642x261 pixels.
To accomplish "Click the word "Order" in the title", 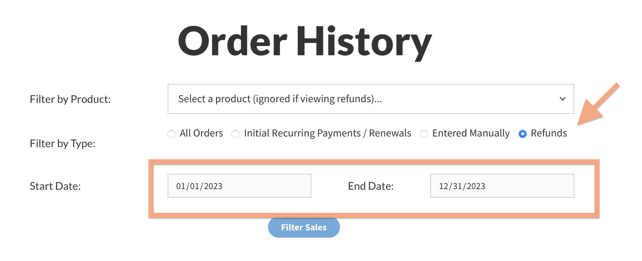I will click(232, 42).
